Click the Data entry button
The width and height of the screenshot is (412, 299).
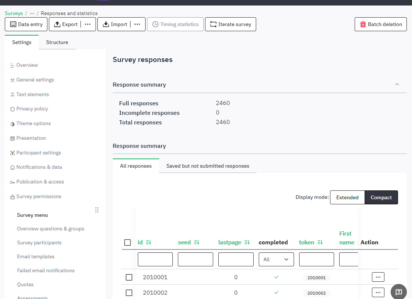26,24
